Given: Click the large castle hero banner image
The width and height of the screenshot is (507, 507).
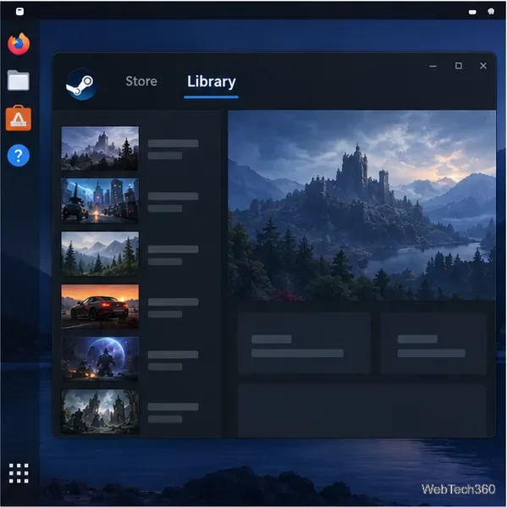Looking at the screenshot, I should pyautogui.click(x=361, y=206).
